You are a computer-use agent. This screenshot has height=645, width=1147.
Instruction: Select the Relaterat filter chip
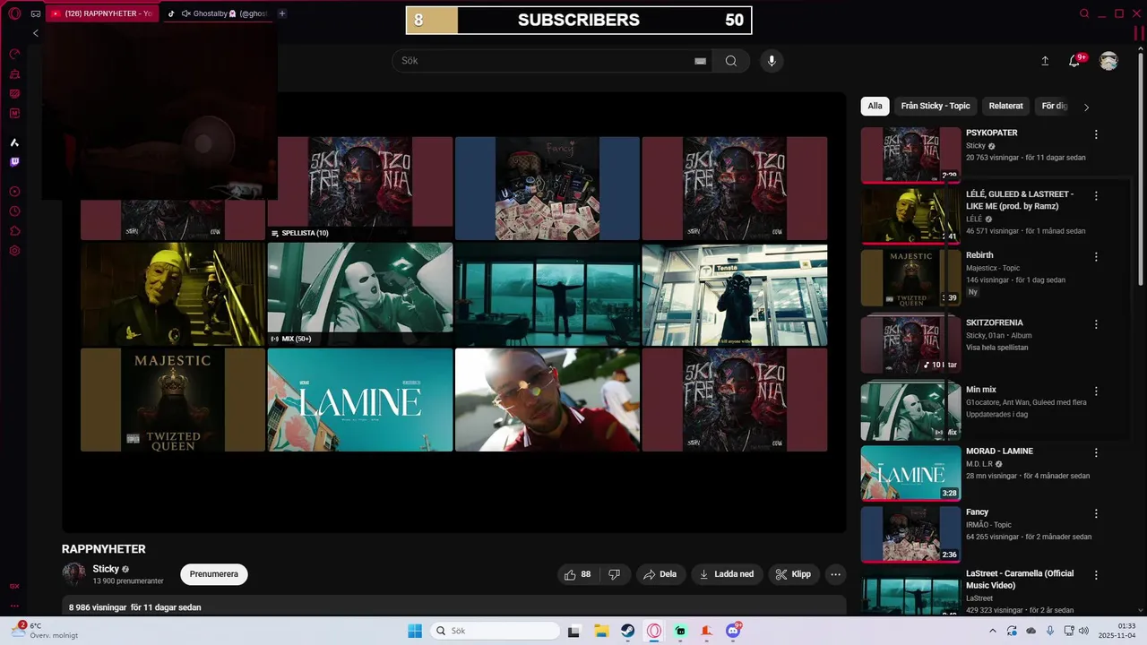coord(1005,106)
